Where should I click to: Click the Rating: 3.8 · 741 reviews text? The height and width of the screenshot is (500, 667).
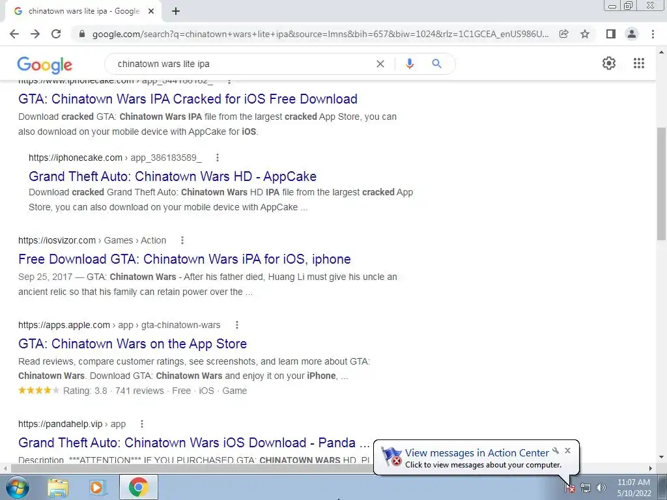pos(113,391)
